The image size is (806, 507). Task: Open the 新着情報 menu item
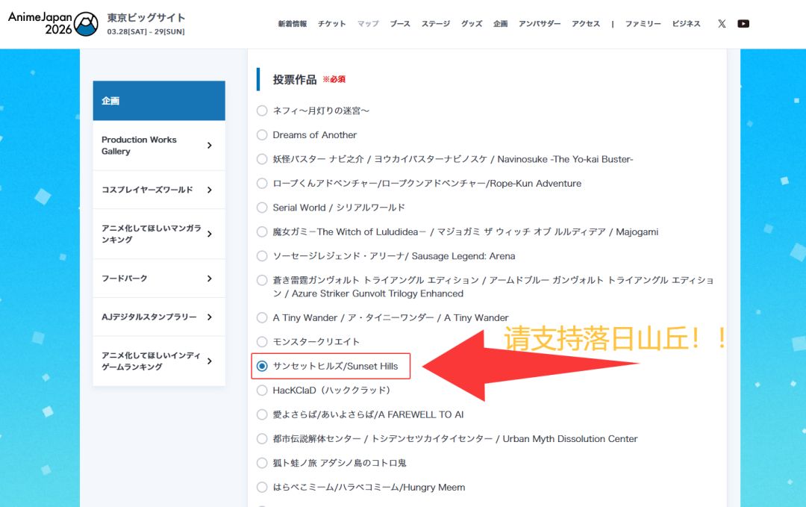(293, 24)
